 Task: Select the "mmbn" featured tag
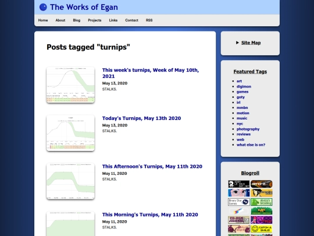click(x=242, y=108)
